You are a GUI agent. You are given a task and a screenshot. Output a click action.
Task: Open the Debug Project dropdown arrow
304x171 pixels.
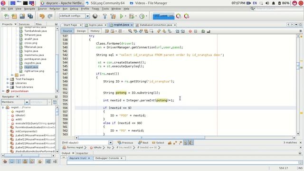click(136, 16)
